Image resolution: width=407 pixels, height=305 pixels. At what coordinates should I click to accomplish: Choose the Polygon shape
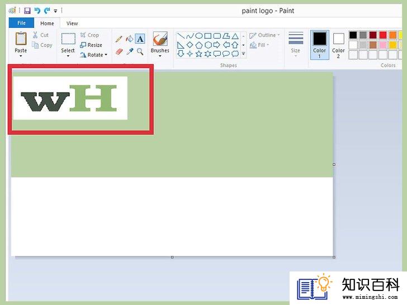(226, 36)
